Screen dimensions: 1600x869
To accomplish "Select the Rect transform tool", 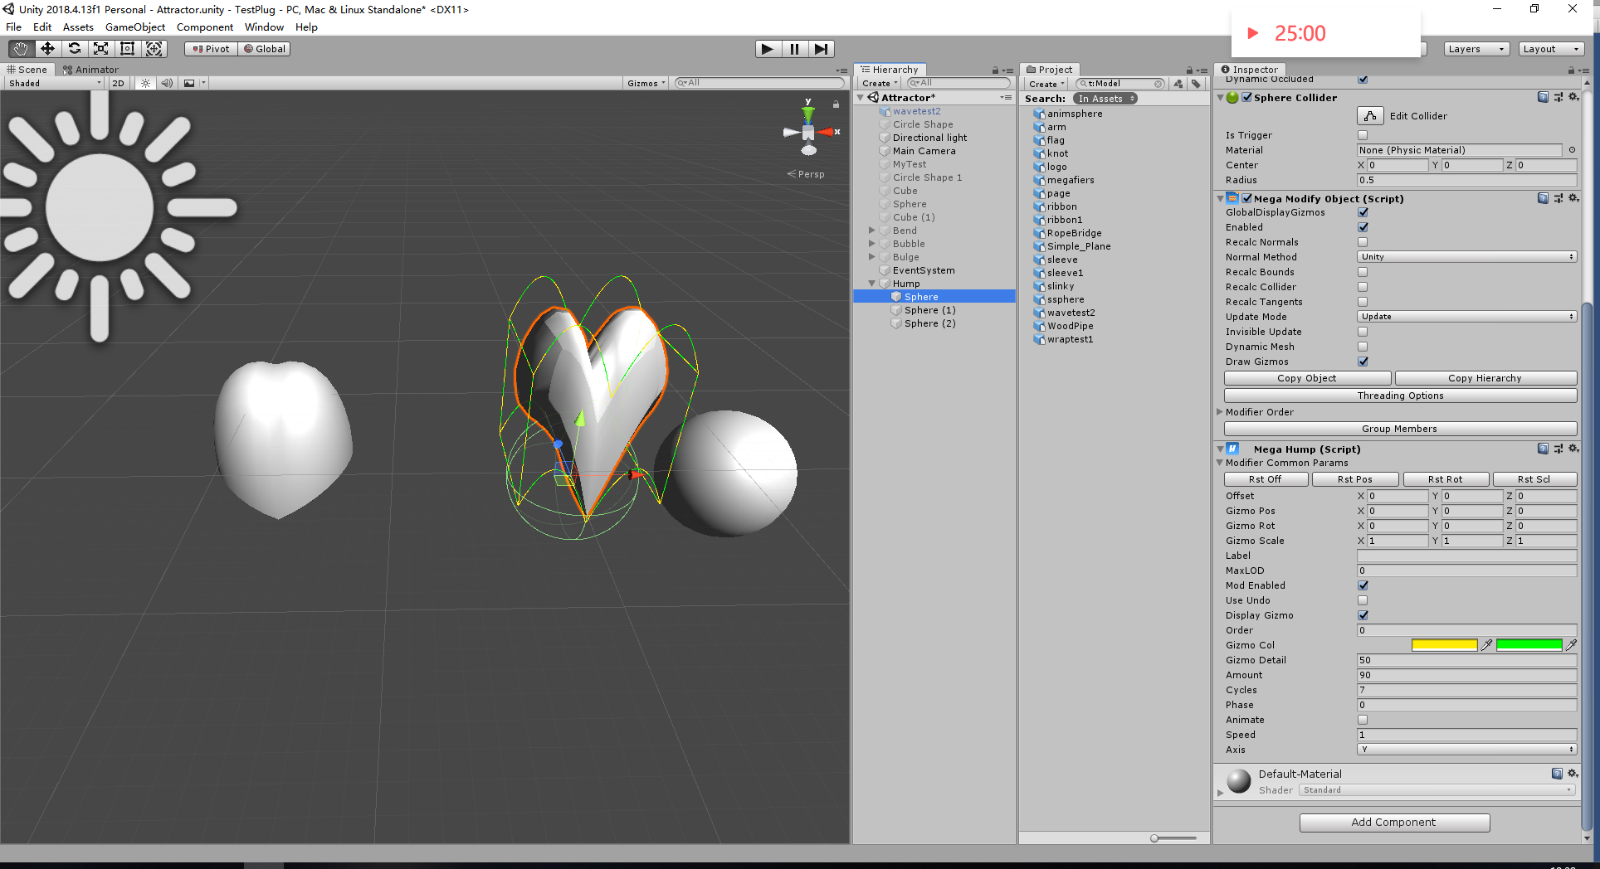I will (x=127, y=49).
